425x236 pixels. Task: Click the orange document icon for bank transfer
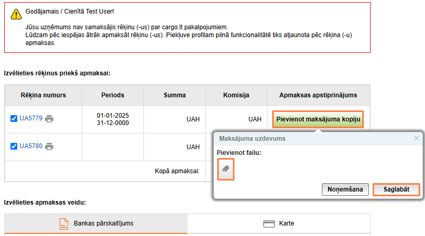point(63,223)
